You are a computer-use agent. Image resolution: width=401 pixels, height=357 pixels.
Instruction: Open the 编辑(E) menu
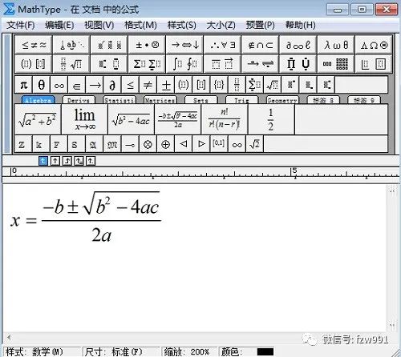click(59, 26)
